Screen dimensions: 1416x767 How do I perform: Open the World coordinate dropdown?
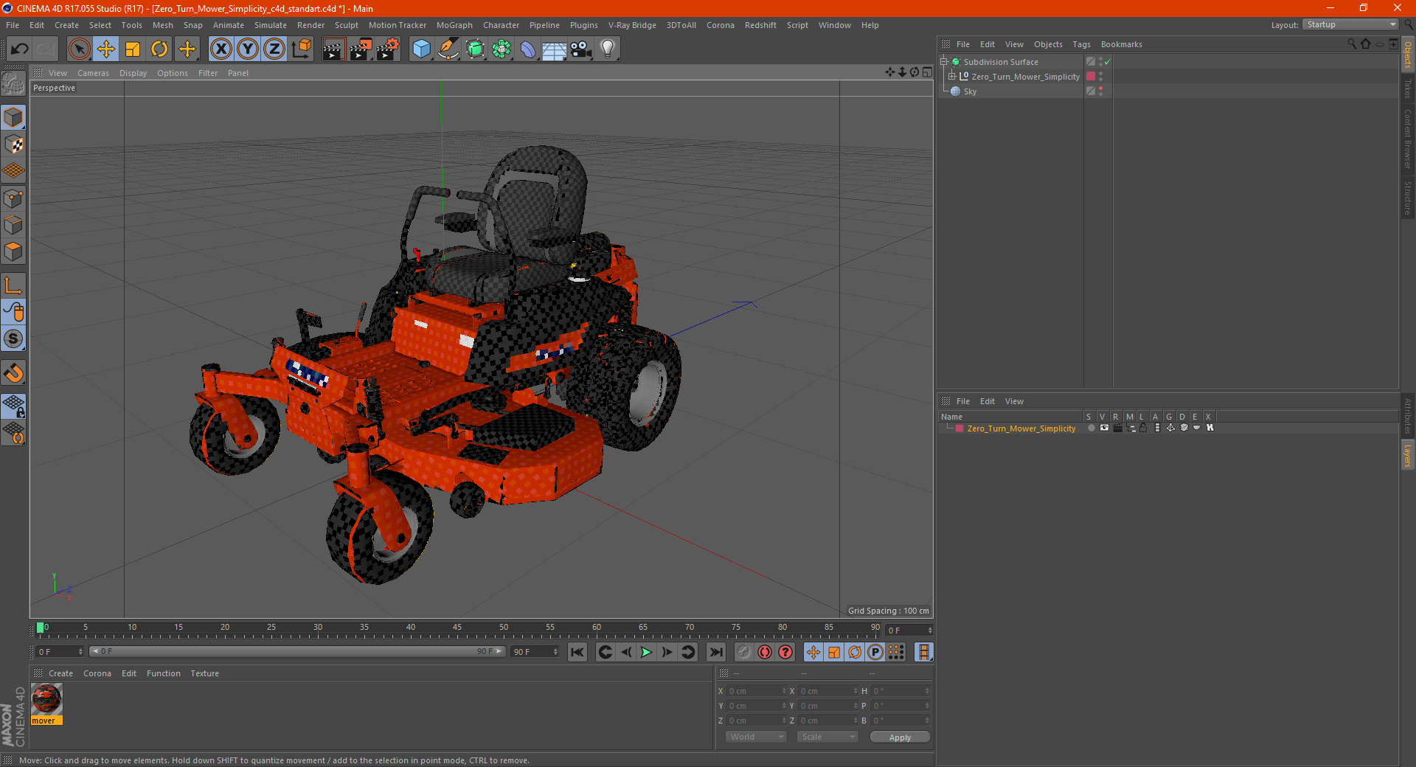tap(756, 737)
